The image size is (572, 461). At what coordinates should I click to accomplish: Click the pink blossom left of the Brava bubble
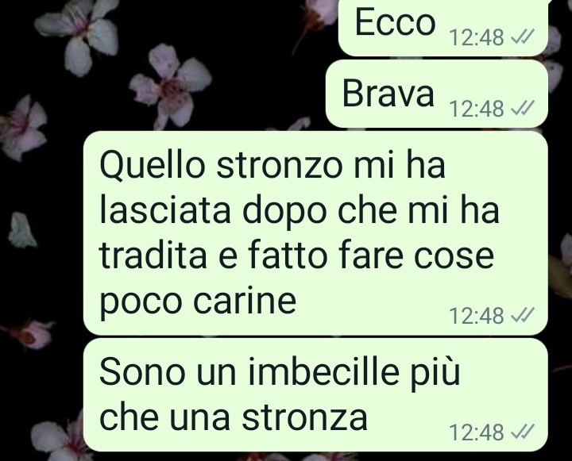coord(171,86)
